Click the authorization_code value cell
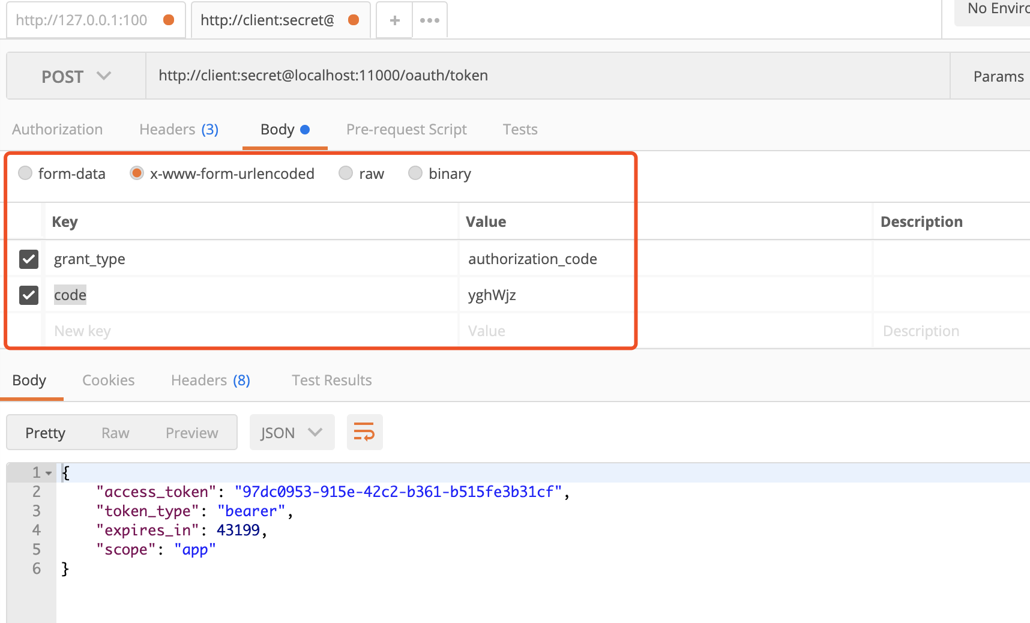 [665, 259]
